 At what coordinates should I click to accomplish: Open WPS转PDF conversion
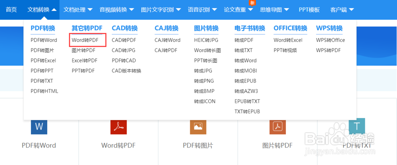(x=328, y=50)
